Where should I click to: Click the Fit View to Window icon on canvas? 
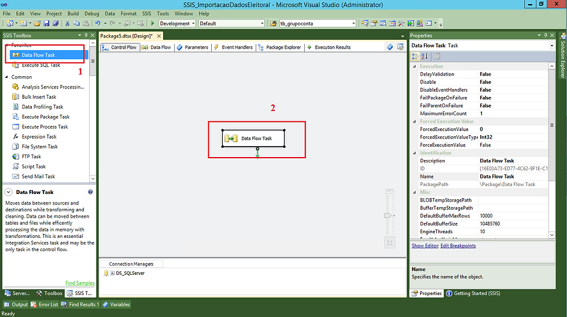click(390, 243)
